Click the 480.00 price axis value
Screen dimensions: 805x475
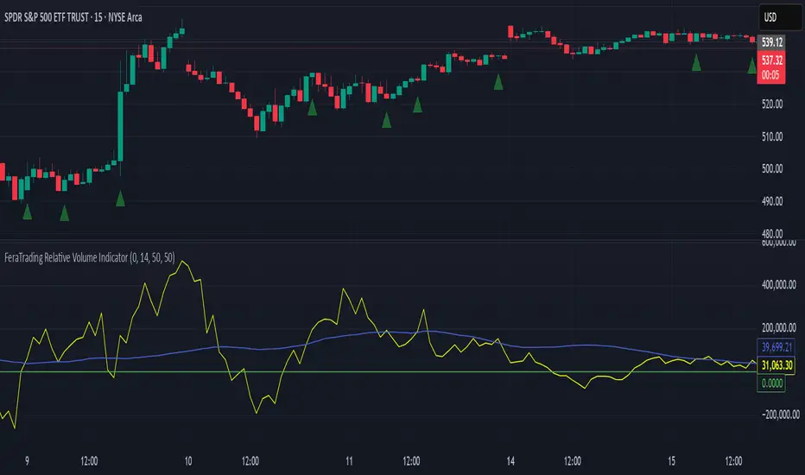[771, 234]
